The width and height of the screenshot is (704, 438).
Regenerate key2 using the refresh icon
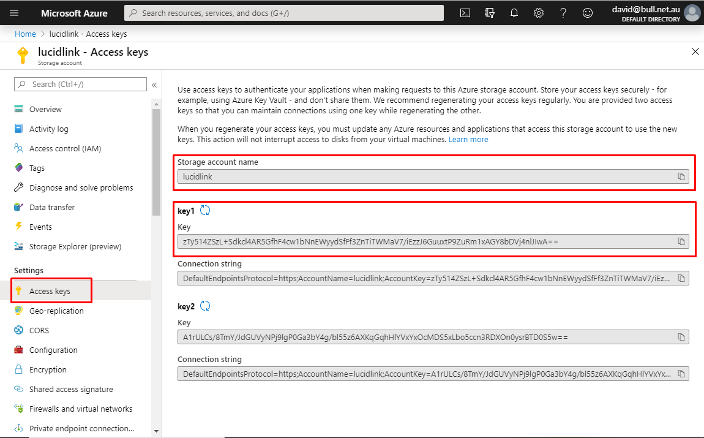[205, 306]
